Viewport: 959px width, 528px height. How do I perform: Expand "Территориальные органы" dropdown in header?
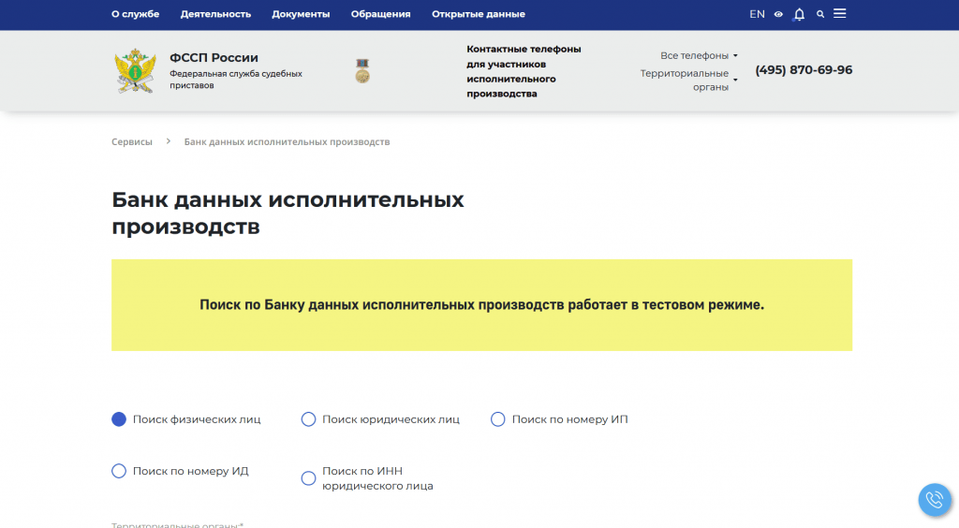(688, 80)
